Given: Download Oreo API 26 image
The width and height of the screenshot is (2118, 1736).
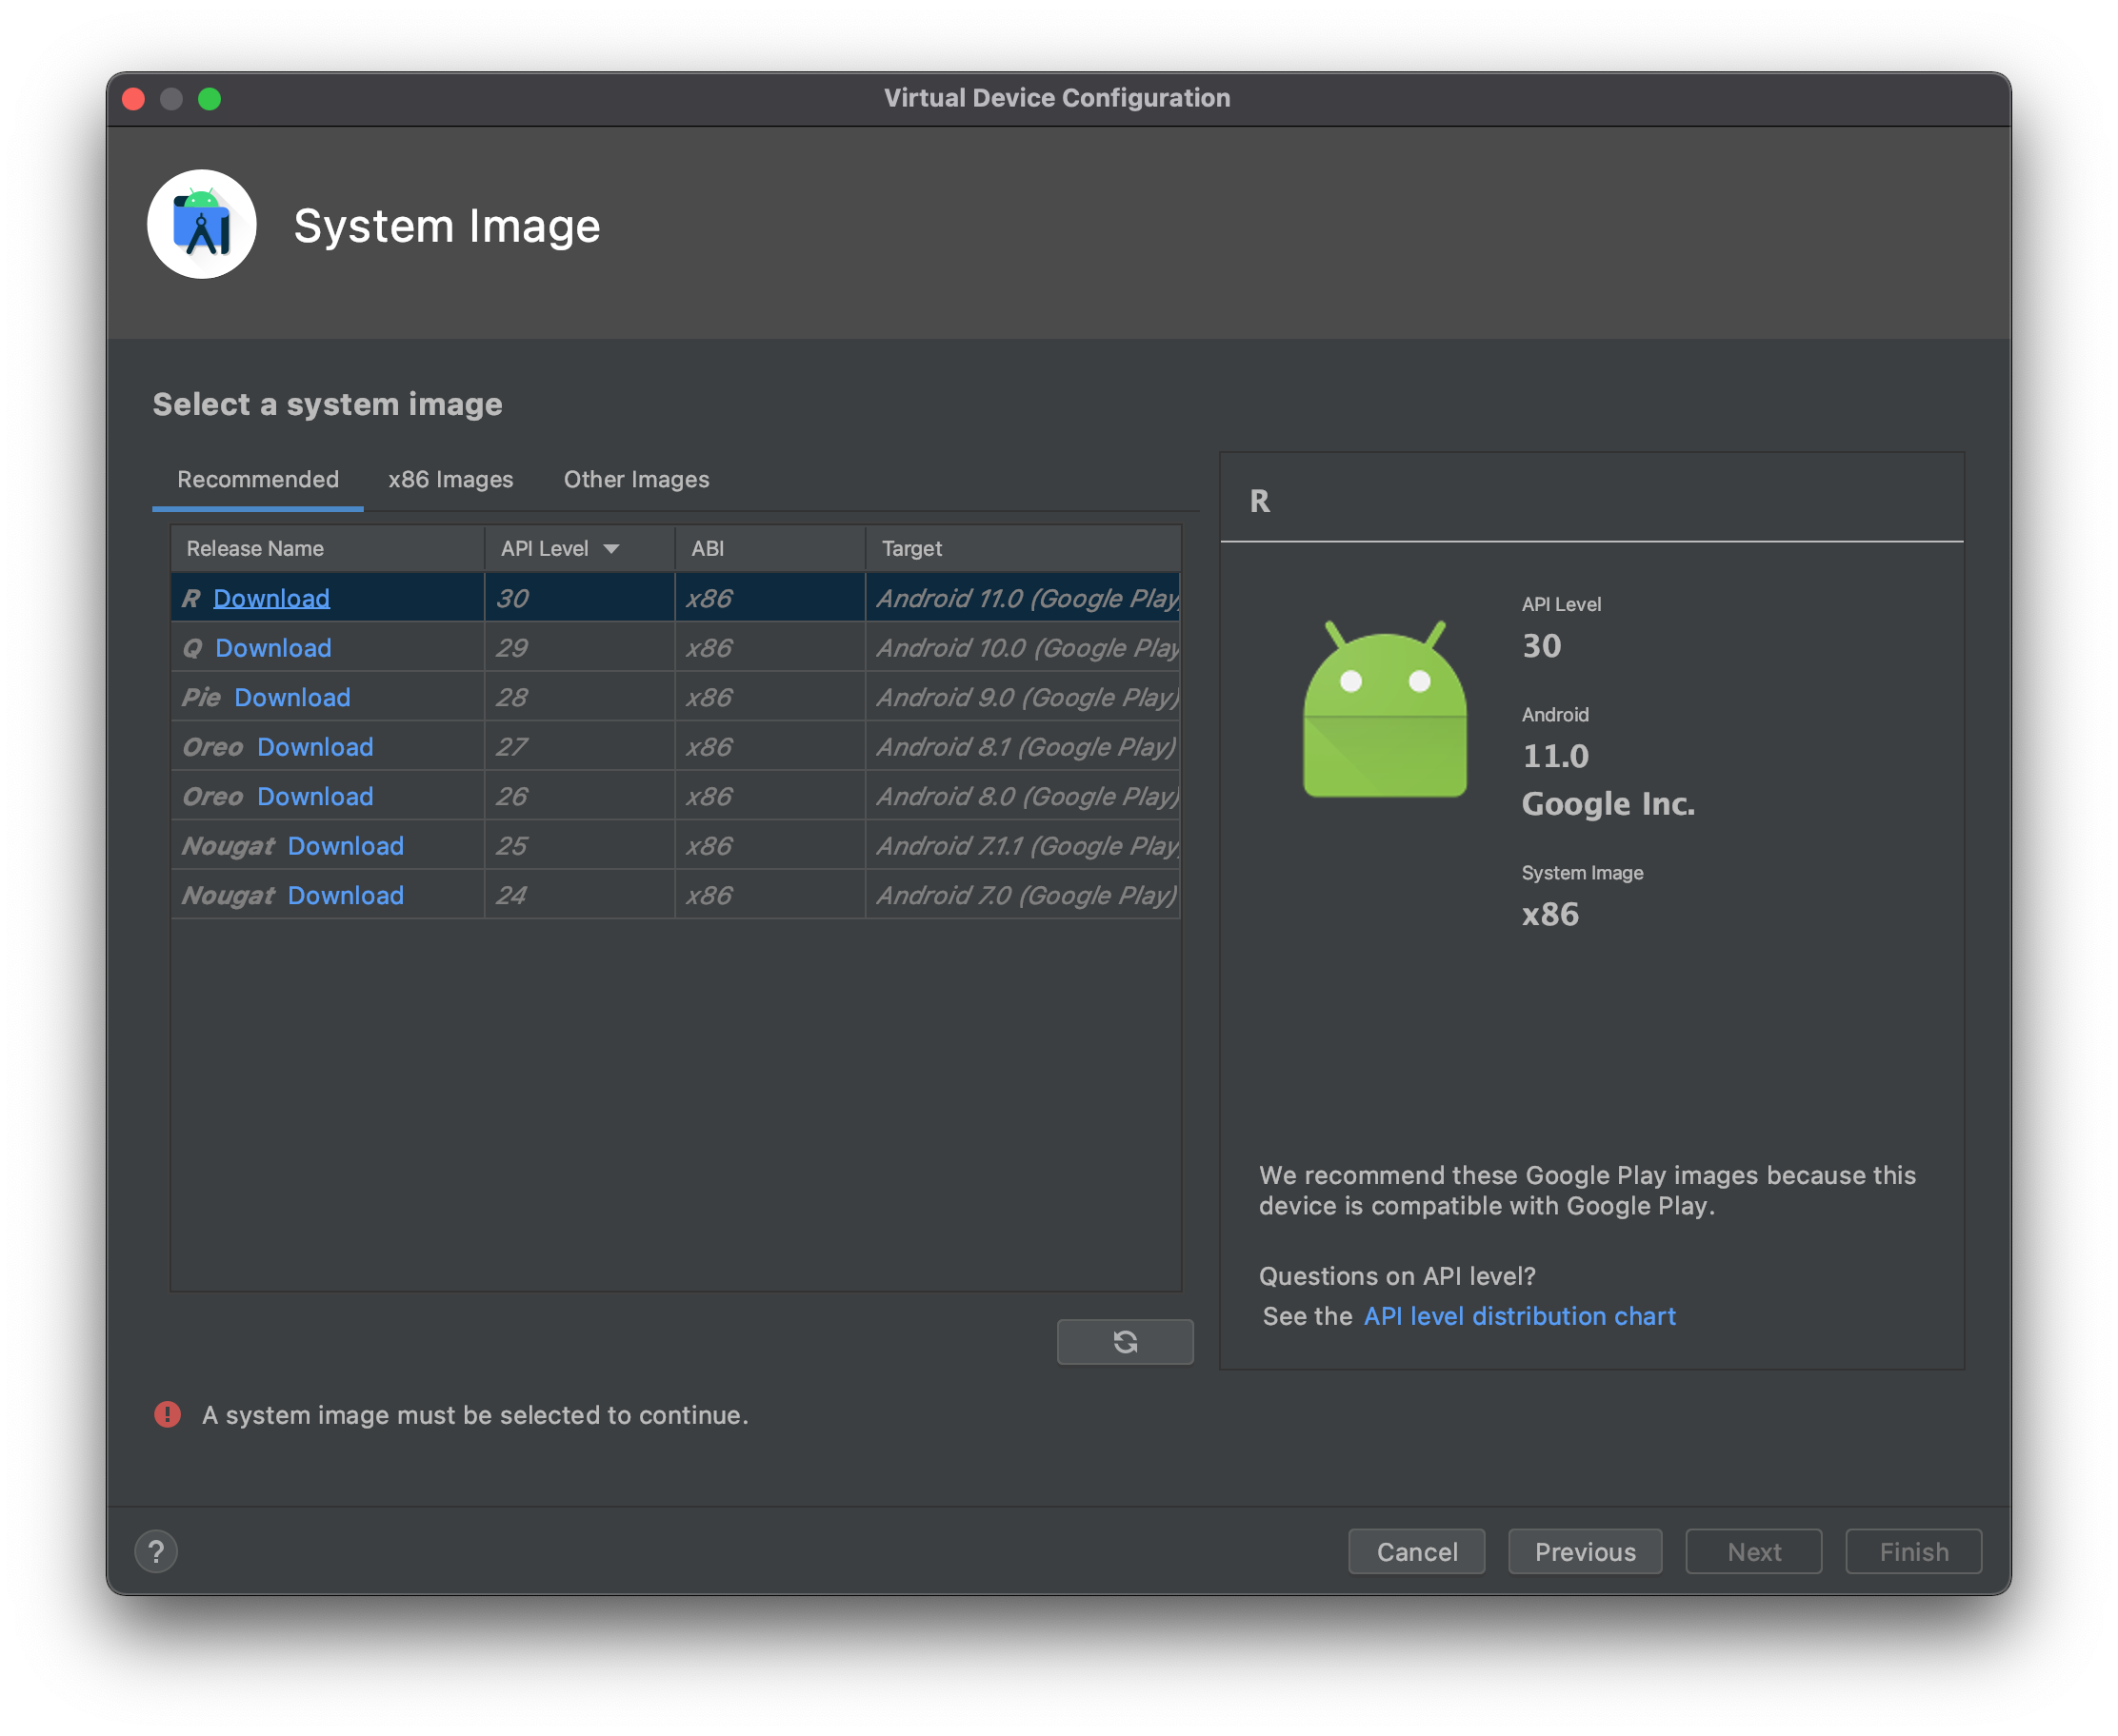Looking at the screenshot, I should point(315,796).
